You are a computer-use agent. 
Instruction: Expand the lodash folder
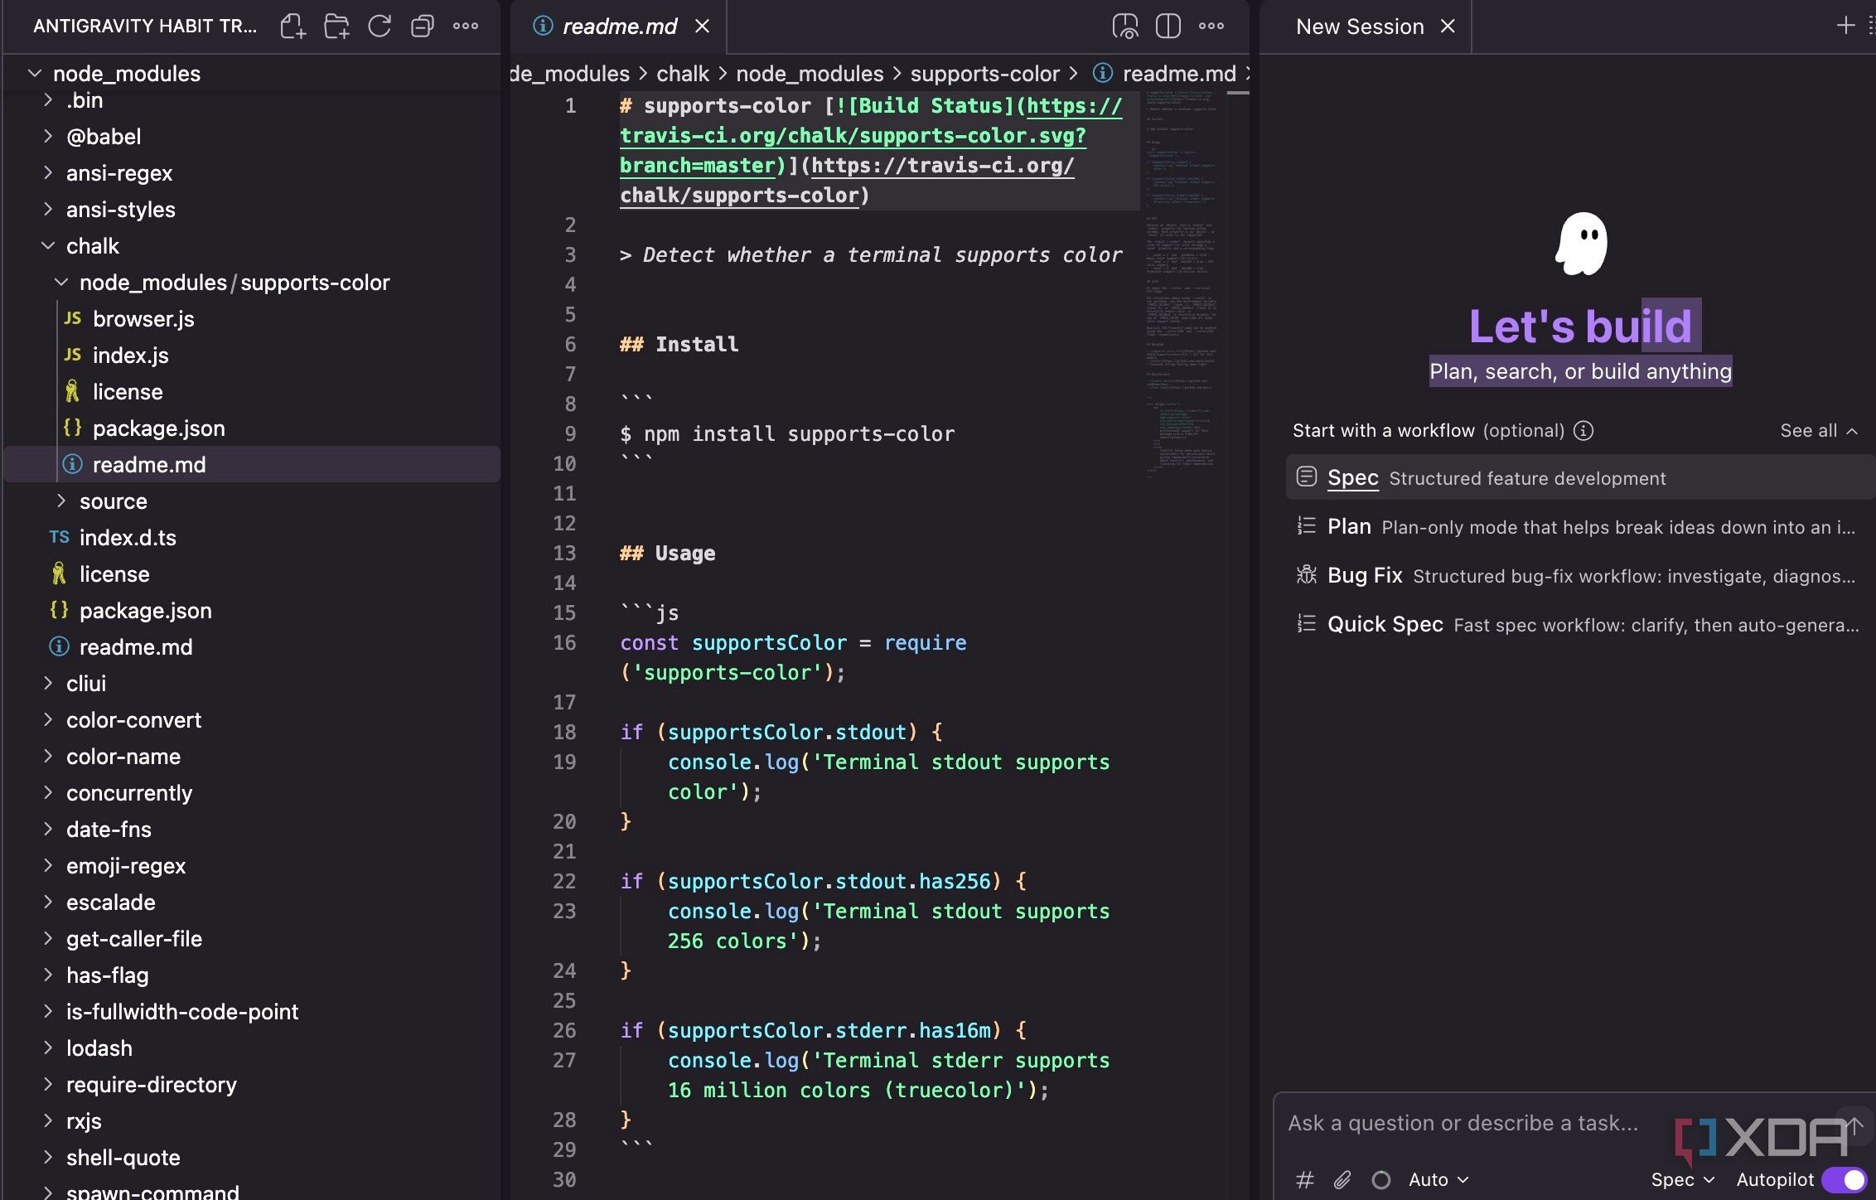click(x=48, y=1048)
